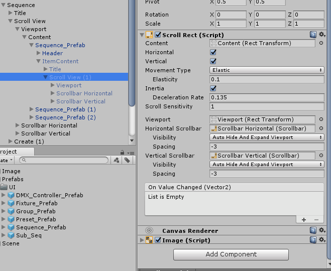Open Image (Script) gear settings menu
The image size is (331, 271).
tap(322, 239)
